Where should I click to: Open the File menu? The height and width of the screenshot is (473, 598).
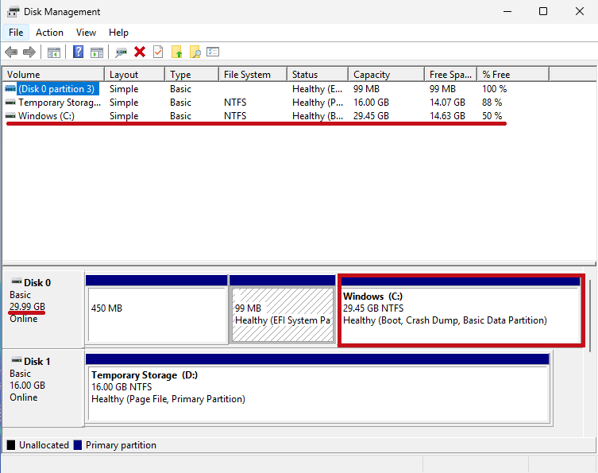(16, 33)
